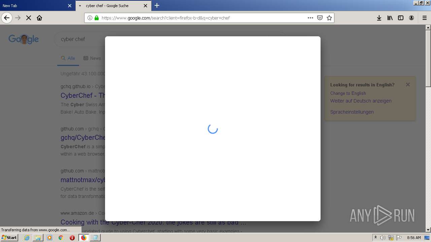The image size is (431, 242).
Task: Open page actions three-dot menu
Action: tap(310, 18)
